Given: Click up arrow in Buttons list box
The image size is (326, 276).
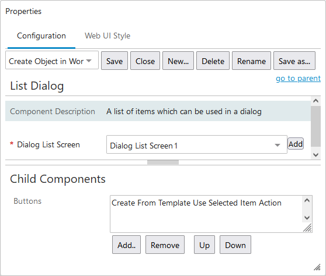Looking at the screenshot, I should tap(307, 200).
